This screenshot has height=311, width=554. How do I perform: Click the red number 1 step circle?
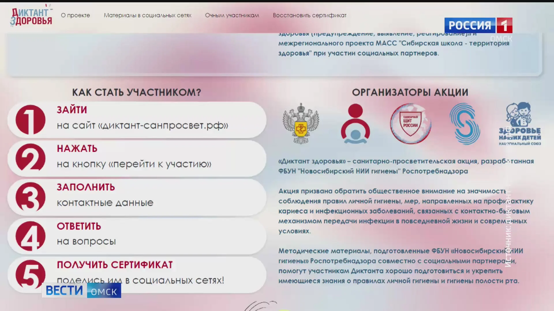(x=30, y=120)
